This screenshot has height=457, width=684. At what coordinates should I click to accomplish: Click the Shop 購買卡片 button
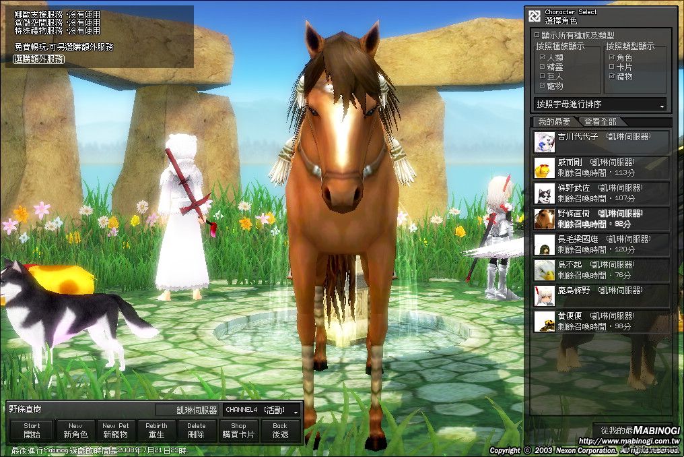pos(238,430)
